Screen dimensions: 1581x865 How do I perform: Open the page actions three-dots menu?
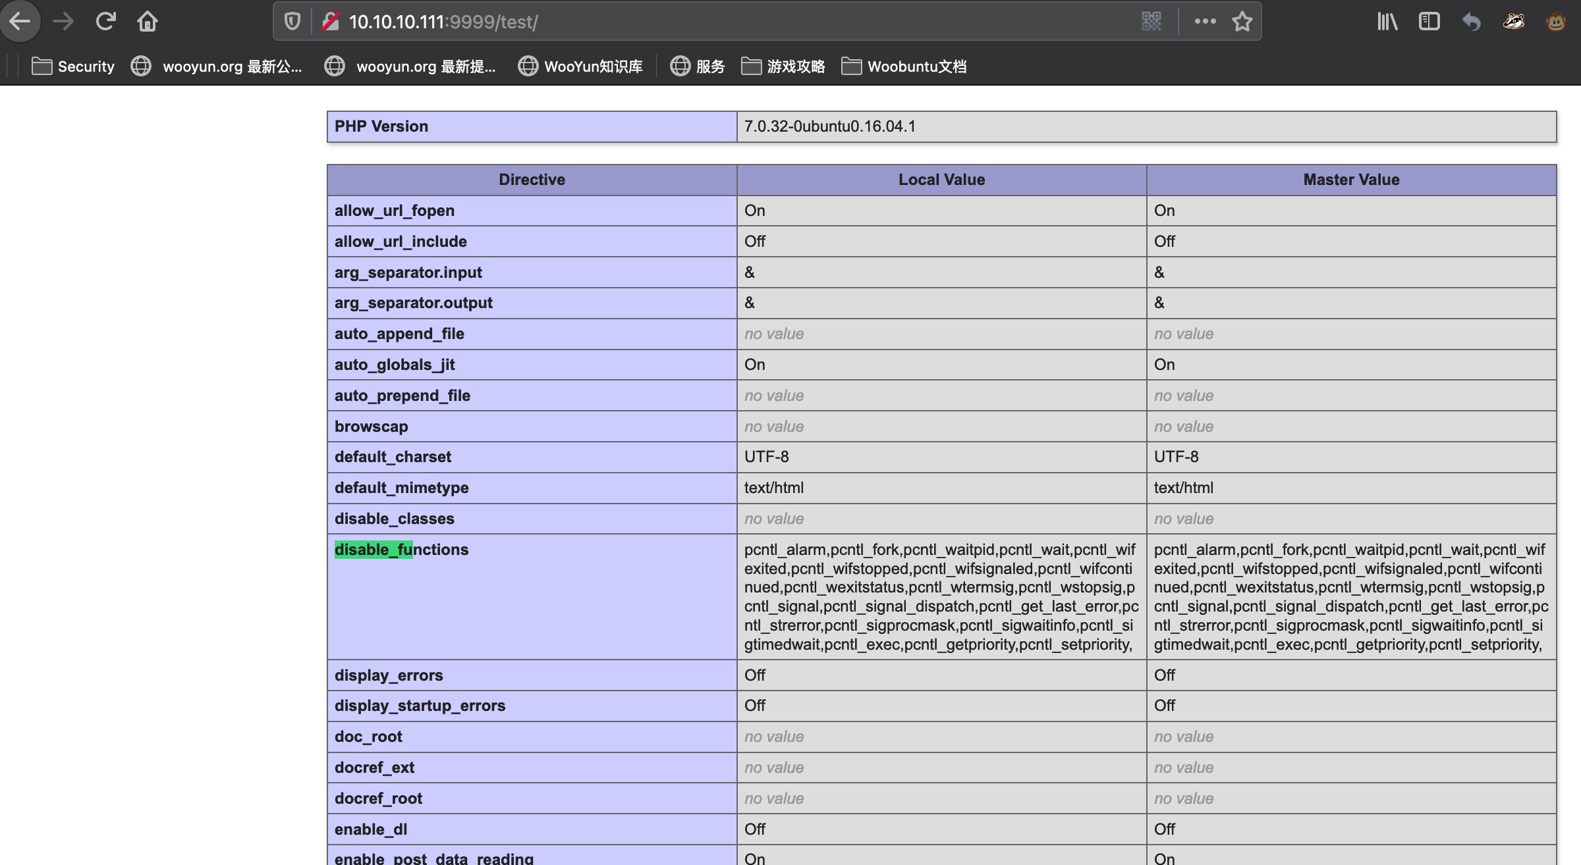pyautogui.click(x=1205, y=22)
